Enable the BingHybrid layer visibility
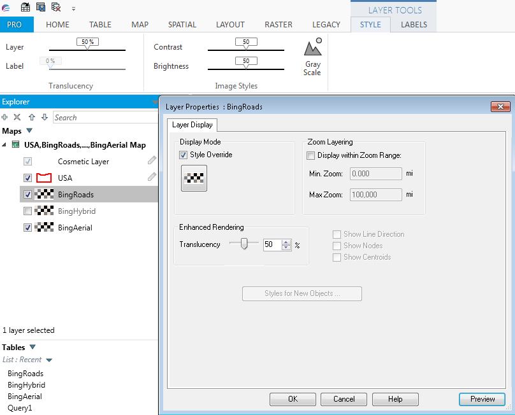Image resolution: width=515 pixels, height=415 pixels. coord(27,211)
